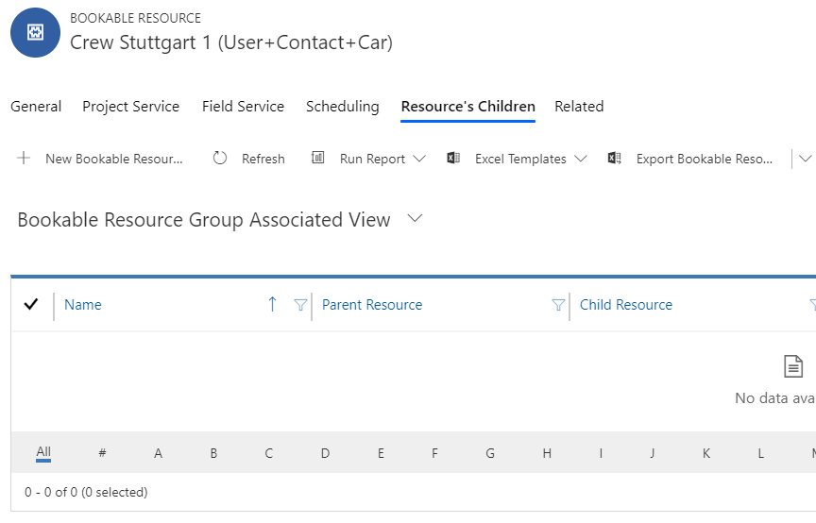The image size is (816, 523).
Task: Click Export Bookable Reso... command
Action: pos(705,159)
